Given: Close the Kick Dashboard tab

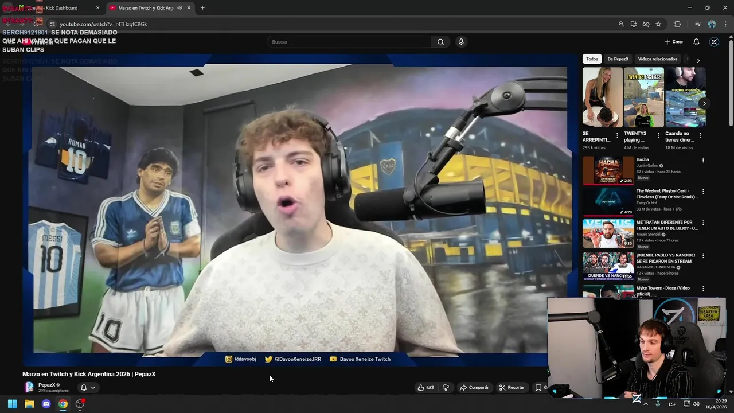Looking at the screenshot, I should [x=97, y=8].
